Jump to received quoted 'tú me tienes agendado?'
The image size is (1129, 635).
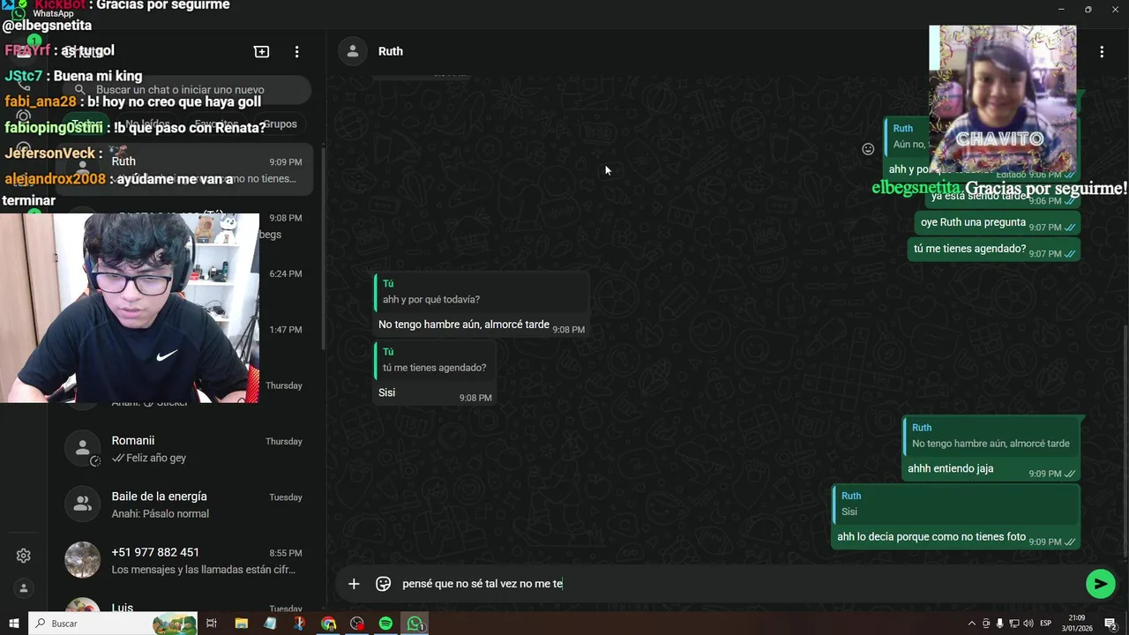[434, 360]
